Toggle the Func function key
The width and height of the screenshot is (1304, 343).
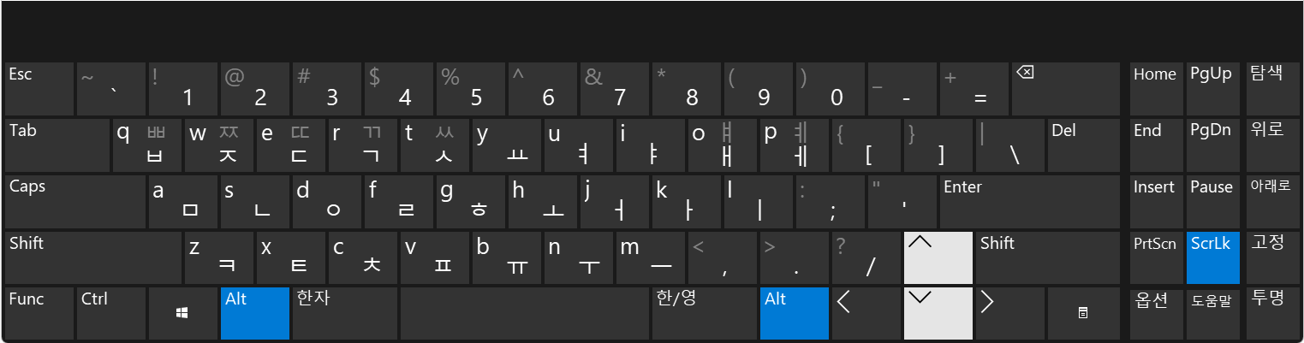coord(39,313)
